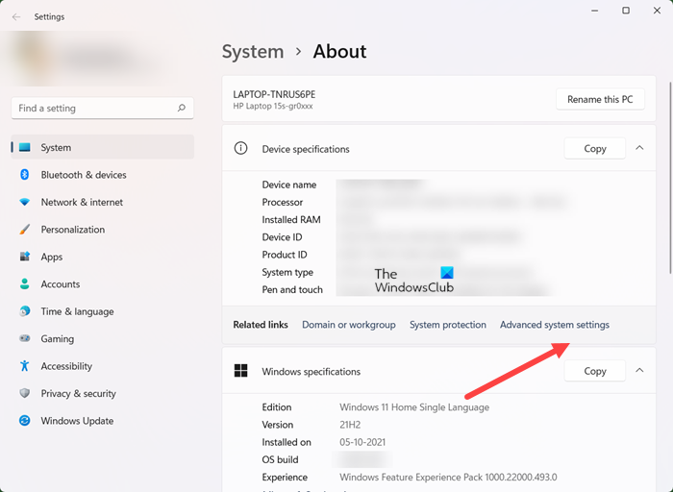
Task: Open Advanced system settings link
Action: click(554, 325)
